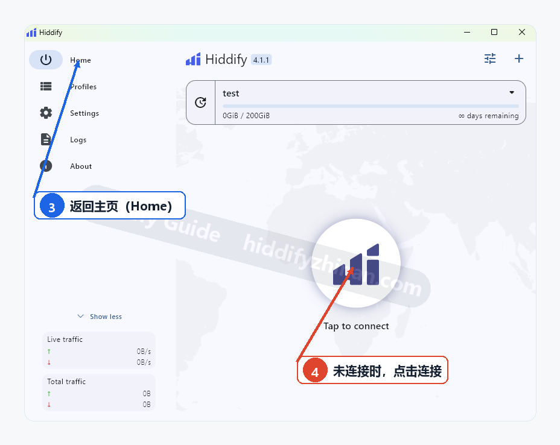Maximize the Hiddify window
The image size is (560, 445).
tap(494, 32)
